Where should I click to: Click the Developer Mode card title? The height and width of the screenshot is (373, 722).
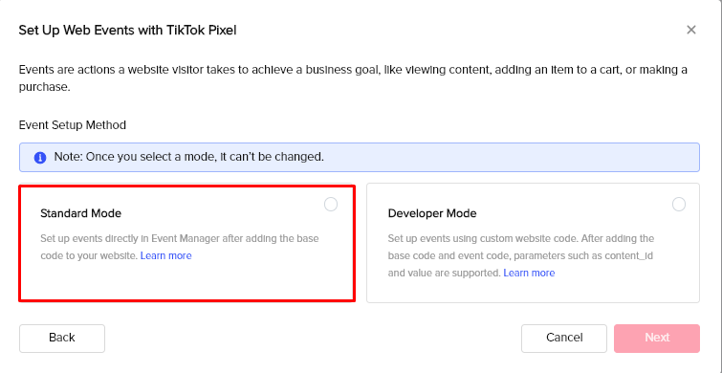click(432, 213)
